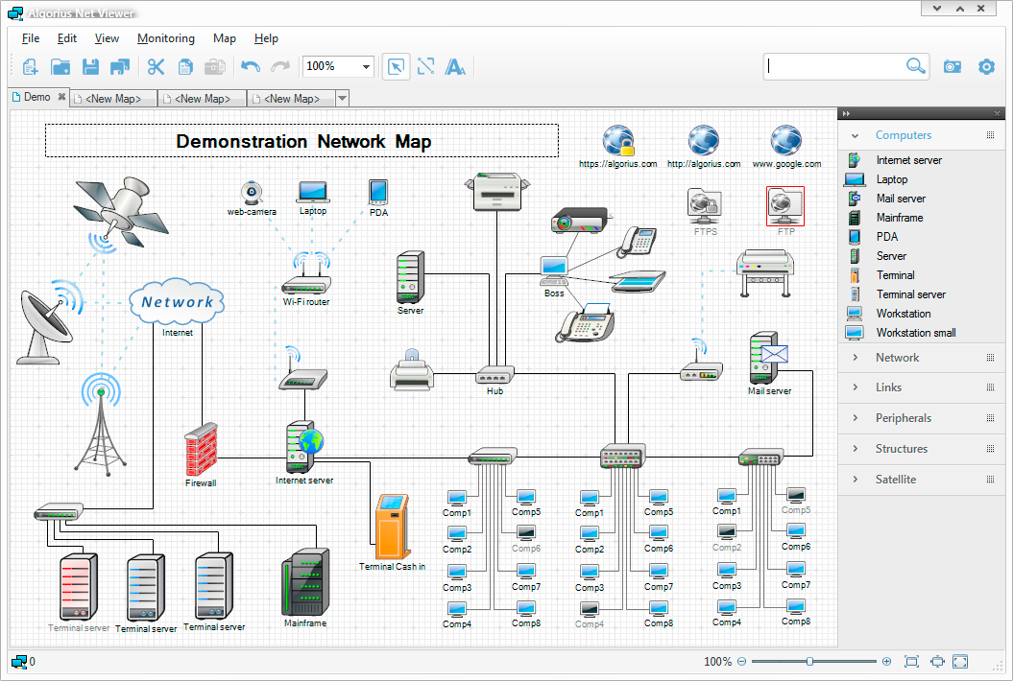Toggle the pointer selection tool
The height and width of the screenshot is (681, 1013).
(x=395, y=66)
